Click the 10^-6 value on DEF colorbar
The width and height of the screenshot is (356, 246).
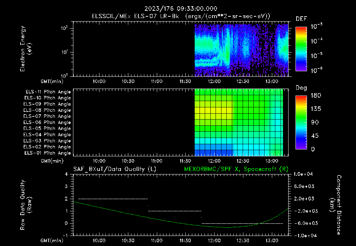[316, 70]
